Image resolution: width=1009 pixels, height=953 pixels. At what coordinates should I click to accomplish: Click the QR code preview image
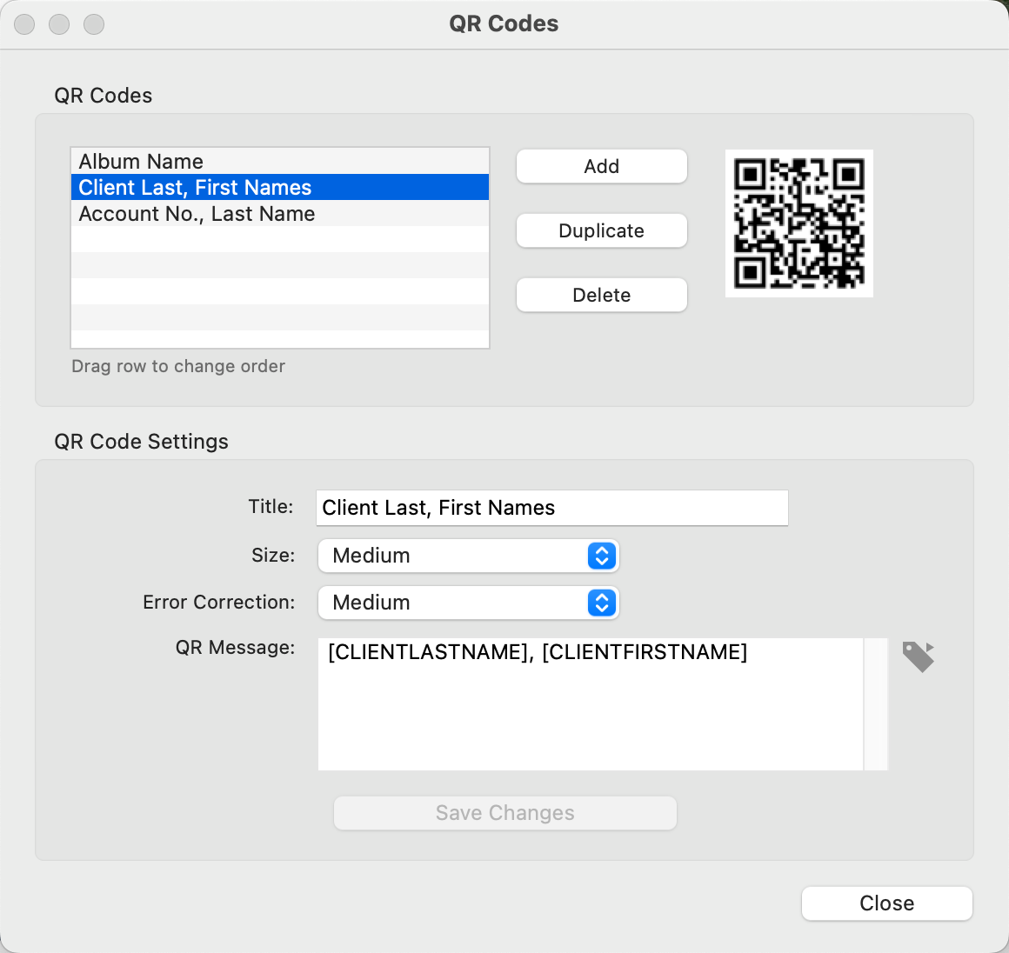(799, 223)
